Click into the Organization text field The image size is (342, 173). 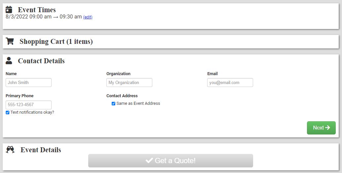[129, 82]
